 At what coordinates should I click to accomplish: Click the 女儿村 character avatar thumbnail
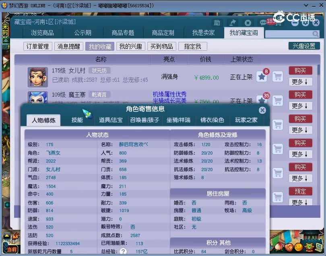coord(38,77)
